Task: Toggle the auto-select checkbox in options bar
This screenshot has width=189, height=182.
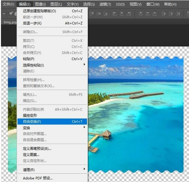Action: coord(11,14)
